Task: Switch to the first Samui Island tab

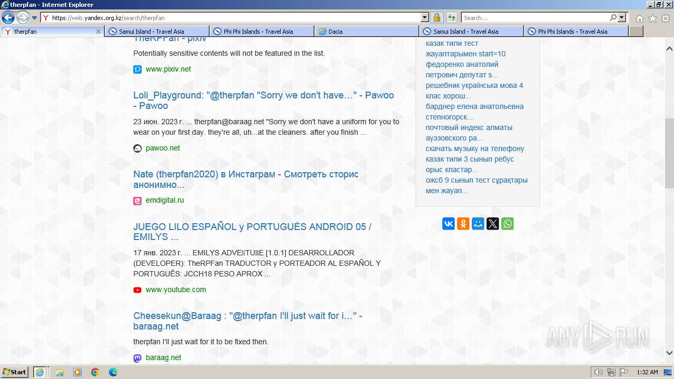Action: [x=157, y=32]
